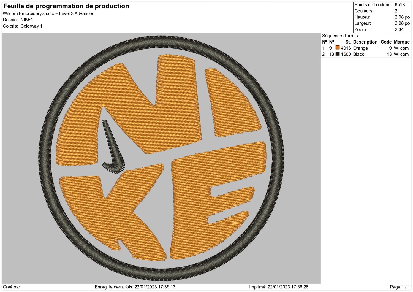
Task: Click the "Orange" thread description
Action: [x=360, y=48]
